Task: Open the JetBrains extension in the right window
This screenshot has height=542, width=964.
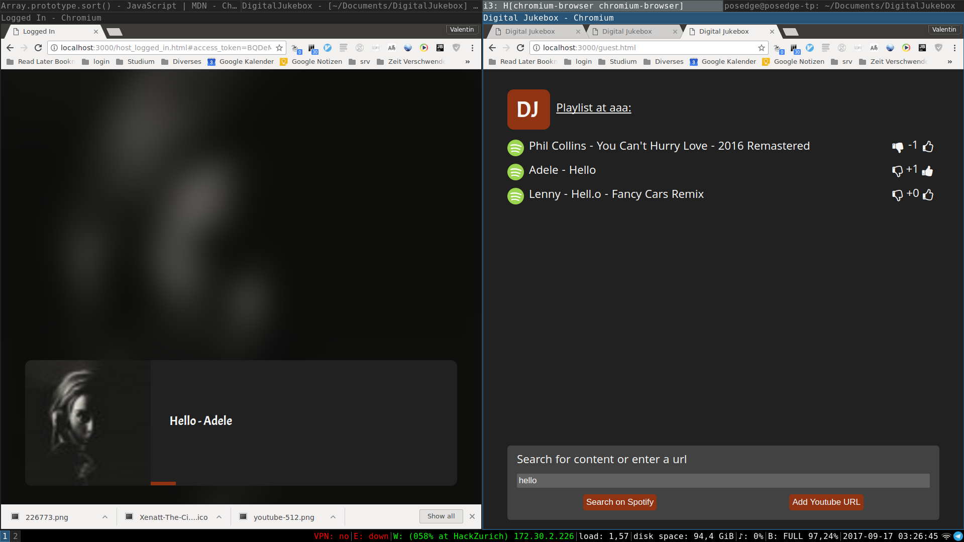Action: pos(922,48)
